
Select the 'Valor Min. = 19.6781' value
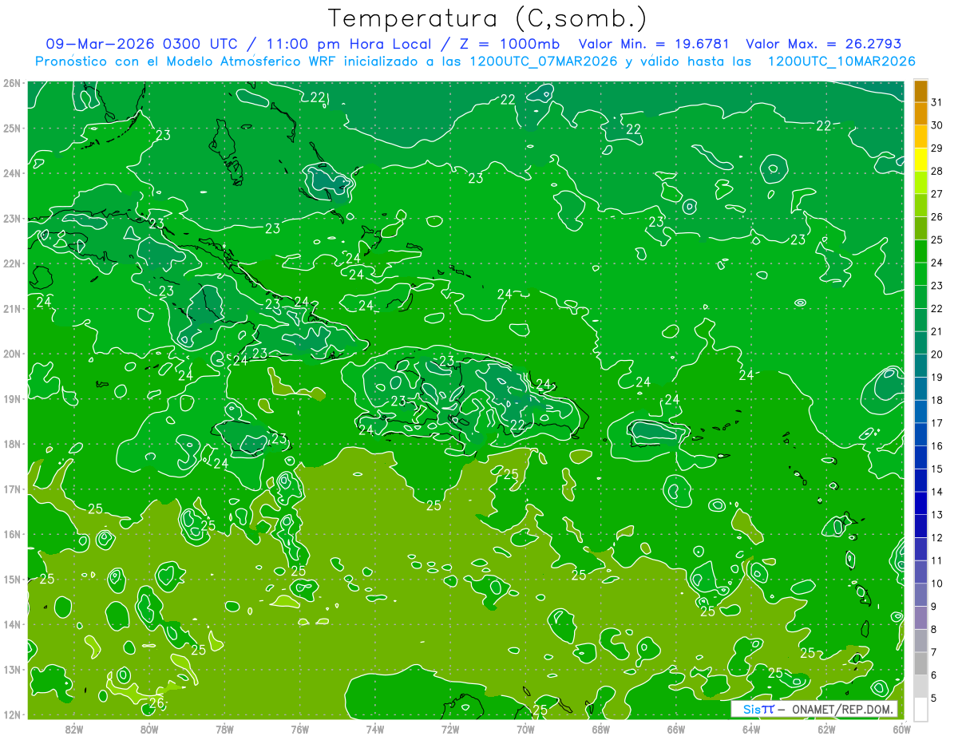pos(653,45)
